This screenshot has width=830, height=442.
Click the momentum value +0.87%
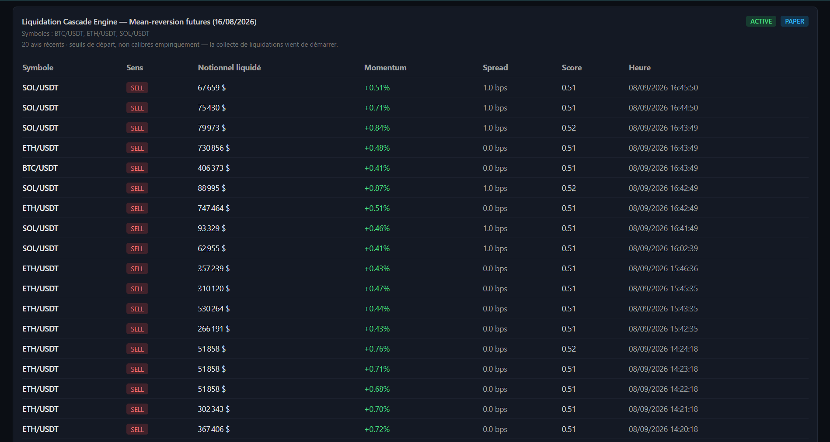377,188
